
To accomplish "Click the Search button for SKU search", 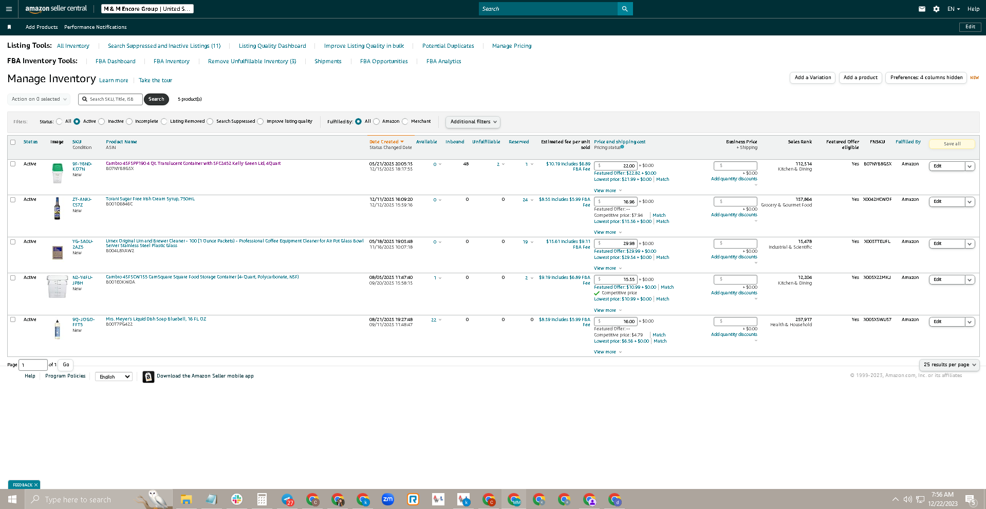I will click(x=156, y=99).
